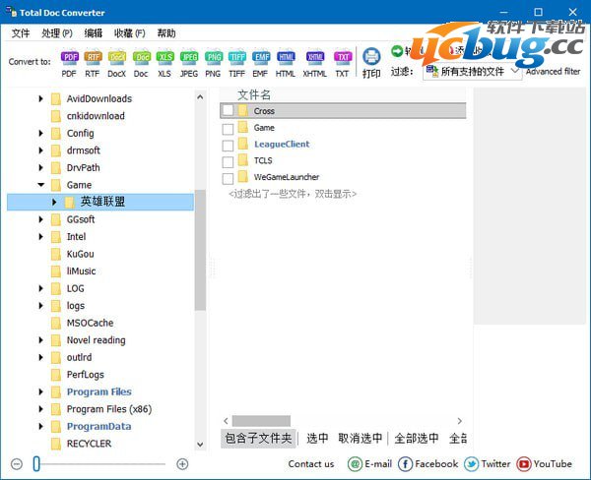The image size is (591, 480).
Task: Click the TCLS folder icon in file list
Action: (243, 160)
